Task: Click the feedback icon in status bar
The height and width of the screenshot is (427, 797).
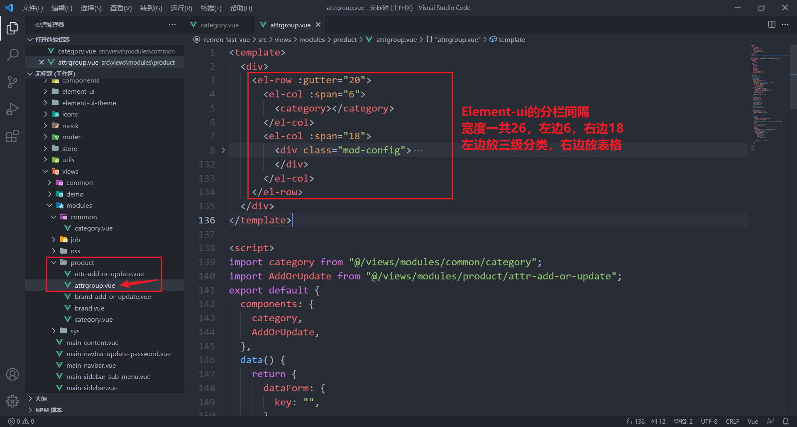Action: click(770, 421)
